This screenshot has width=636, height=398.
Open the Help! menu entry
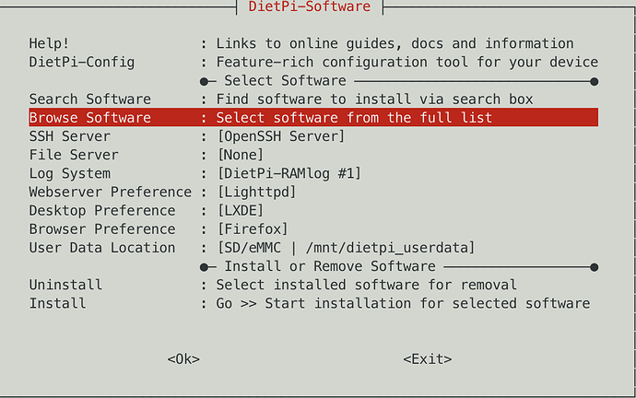coord(49,44)
